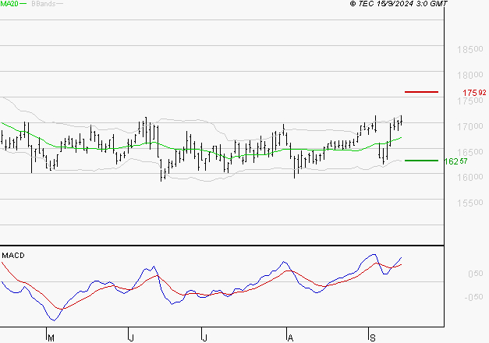
Task: Click the 185.00 price axis label
Action: point(470,49)
